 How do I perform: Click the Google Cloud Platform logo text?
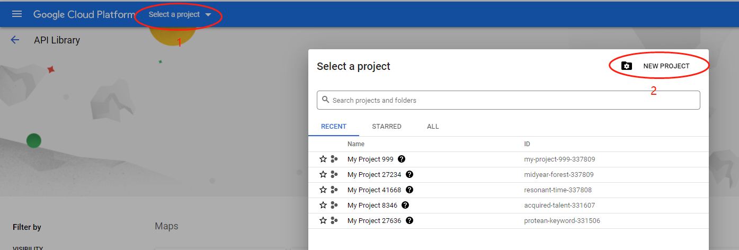coord(84,15)
